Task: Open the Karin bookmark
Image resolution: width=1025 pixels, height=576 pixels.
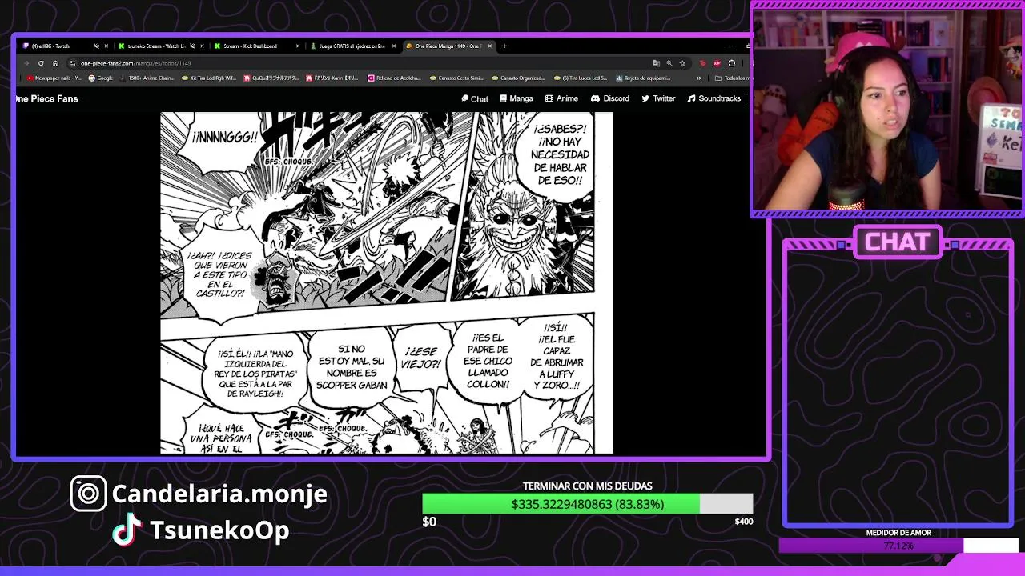Action: (333, 78)
